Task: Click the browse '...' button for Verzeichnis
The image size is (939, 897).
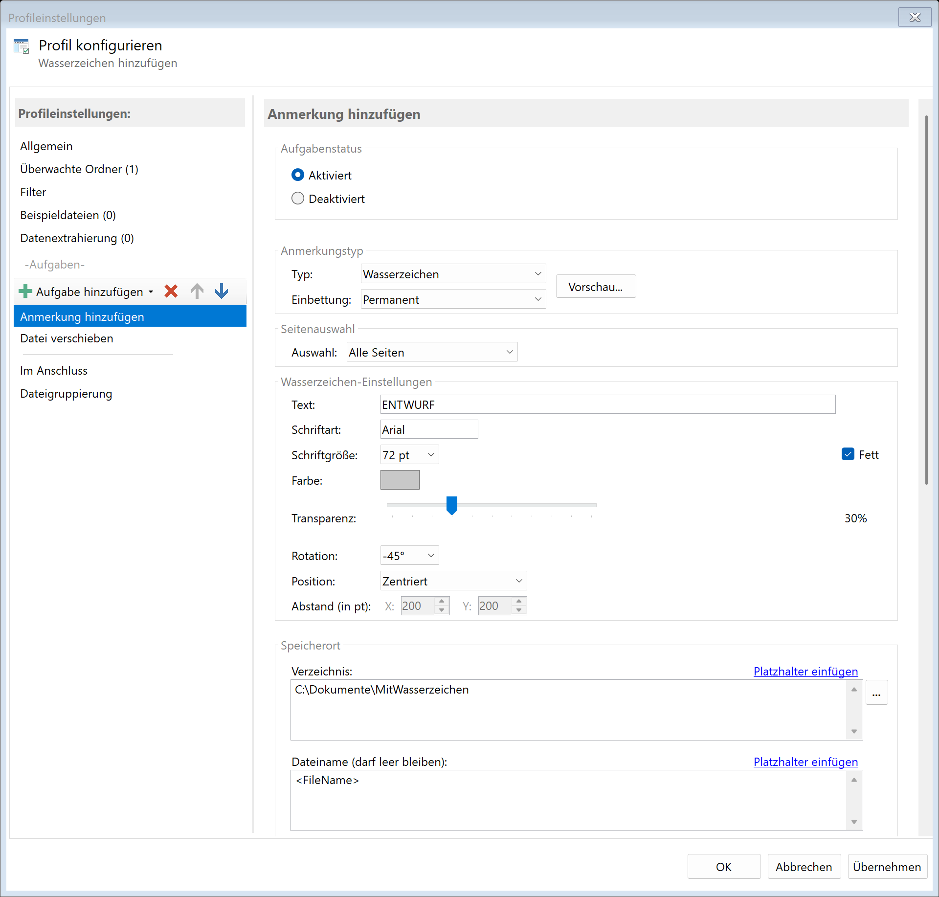Action: tap(876, 693)
